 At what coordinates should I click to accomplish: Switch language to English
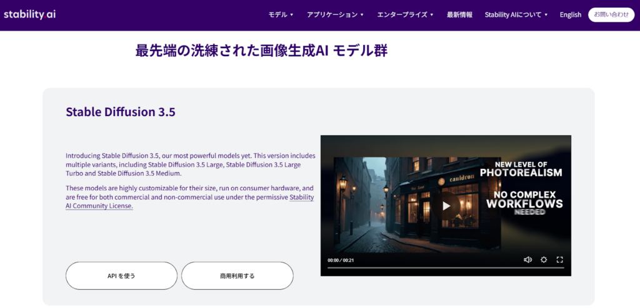pyautogui.click(x=571, y=15)
